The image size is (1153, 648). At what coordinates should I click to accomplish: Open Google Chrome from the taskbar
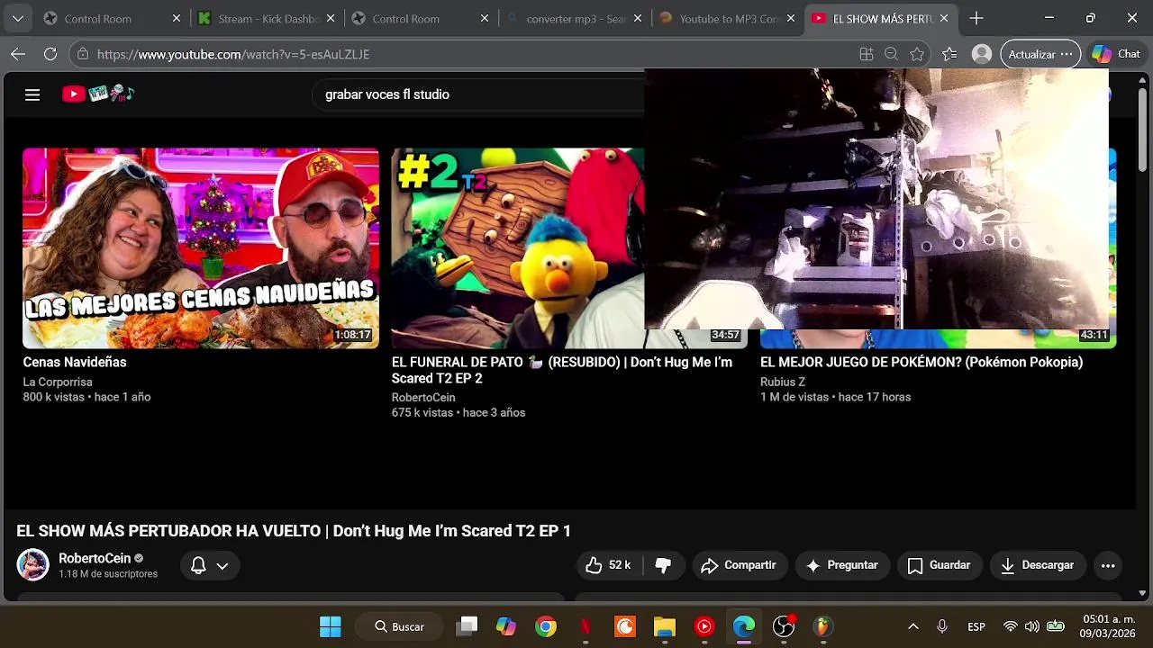[546, 626]
